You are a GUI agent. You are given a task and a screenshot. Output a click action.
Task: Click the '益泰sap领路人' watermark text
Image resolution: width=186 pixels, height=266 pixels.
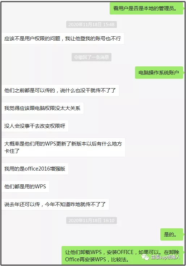click(165, 257)
